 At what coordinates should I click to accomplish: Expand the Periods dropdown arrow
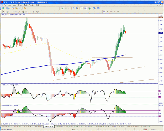tap(96, 8)
